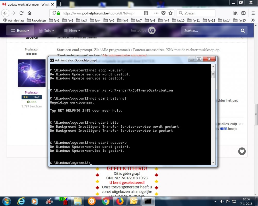258x206 pixels.
Task: Like the post with the heart button
Action: [242, 151]
